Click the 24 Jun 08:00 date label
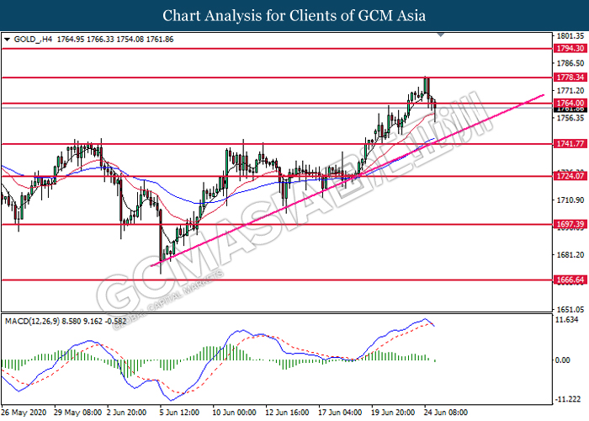Screen dimensions: 589x421 click(446, 413)
